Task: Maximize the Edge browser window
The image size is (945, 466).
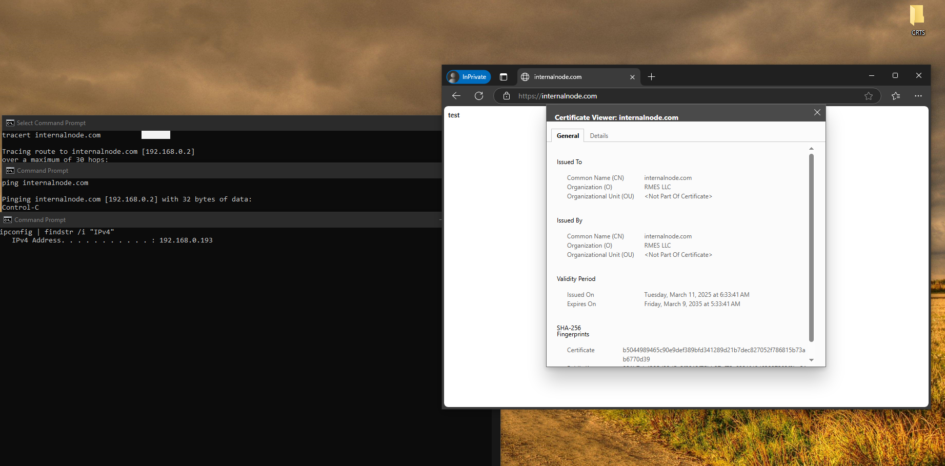Action: coord(895,75)
